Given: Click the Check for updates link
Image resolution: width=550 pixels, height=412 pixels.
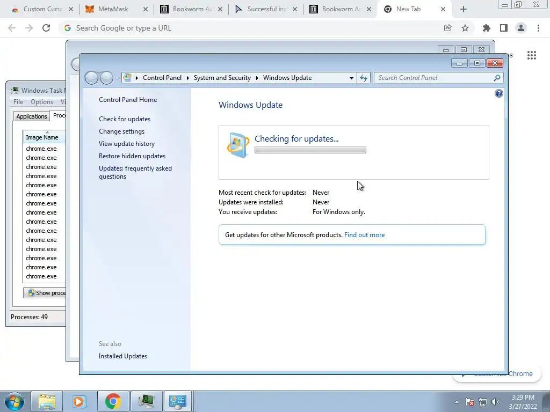Looking at the screenshot, I should (x=125, y=119).
